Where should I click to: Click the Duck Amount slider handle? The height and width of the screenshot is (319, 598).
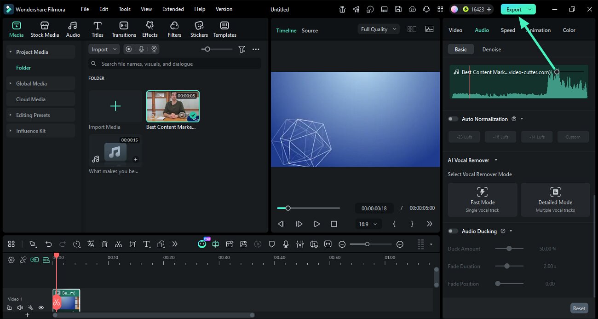pyautogui.click(x=509, y=249)
